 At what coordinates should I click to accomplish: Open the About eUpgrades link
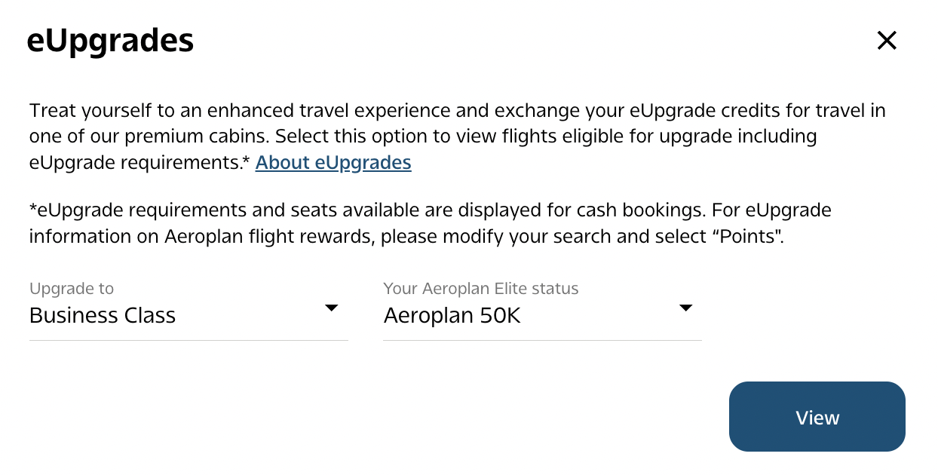pyautogui.click(x=333, y=163)
